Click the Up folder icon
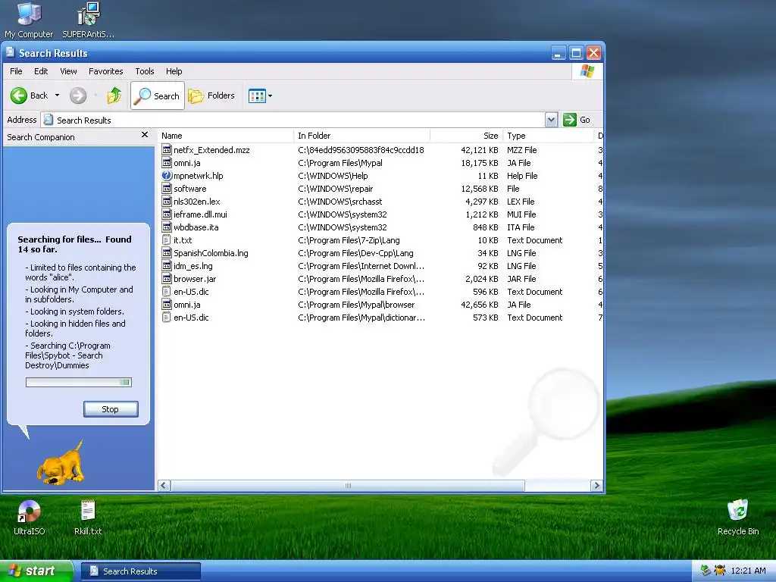 click(x=114, y=95)
